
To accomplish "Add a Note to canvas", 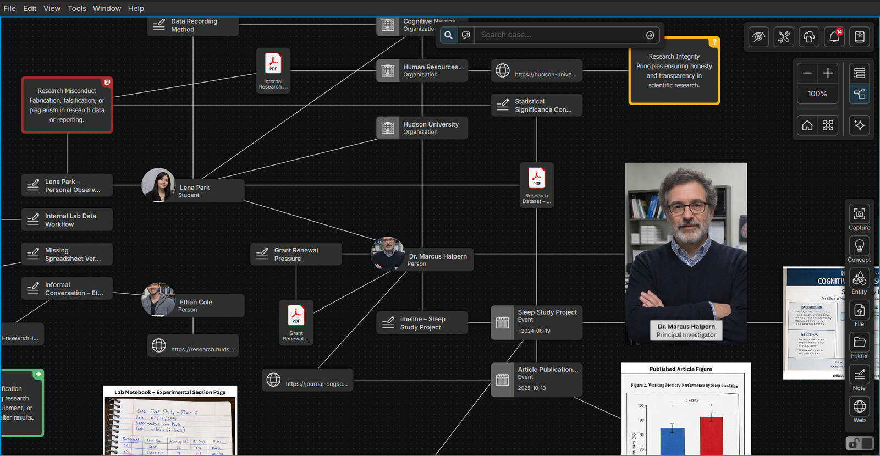I will [x=859, y=378].
